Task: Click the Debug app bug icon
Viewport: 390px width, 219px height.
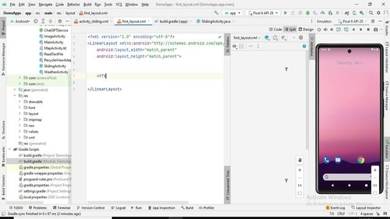Action: tap(308, 13)
